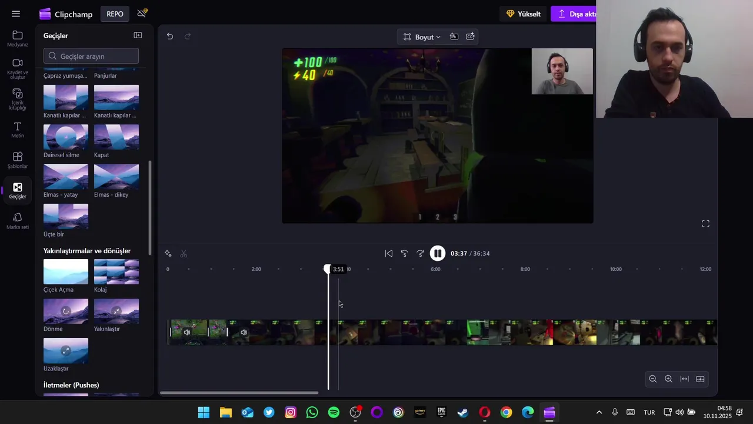Enter fullscreen preview
Image resolution: width=753 pixels, height=424 pixels.
point(706,224)
